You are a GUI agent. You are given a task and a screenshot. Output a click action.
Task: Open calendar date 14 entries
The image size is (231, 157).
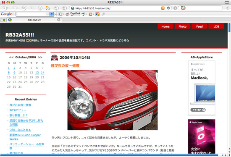(42, 73)
